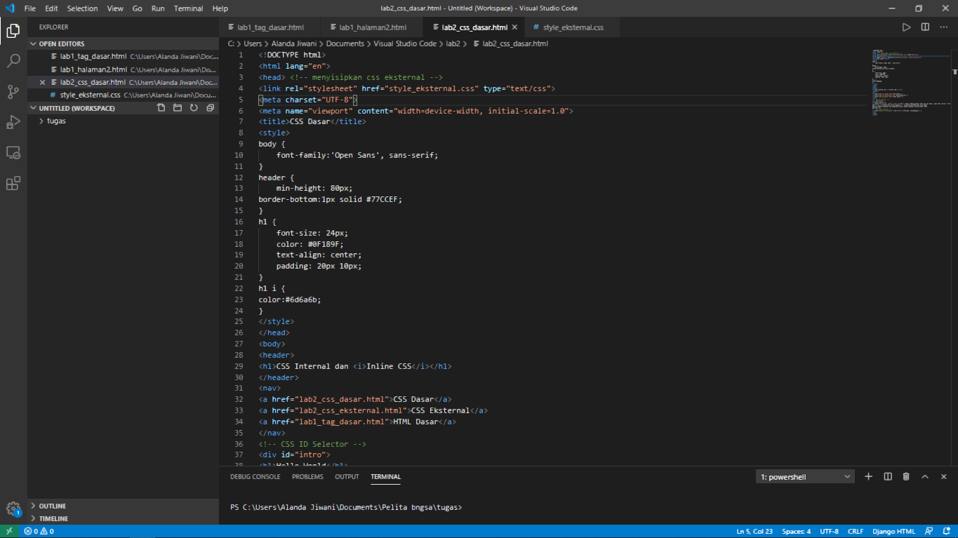958x538 pixels.
Task: Open the Selection menu
Action: click(x=83, y=8)
